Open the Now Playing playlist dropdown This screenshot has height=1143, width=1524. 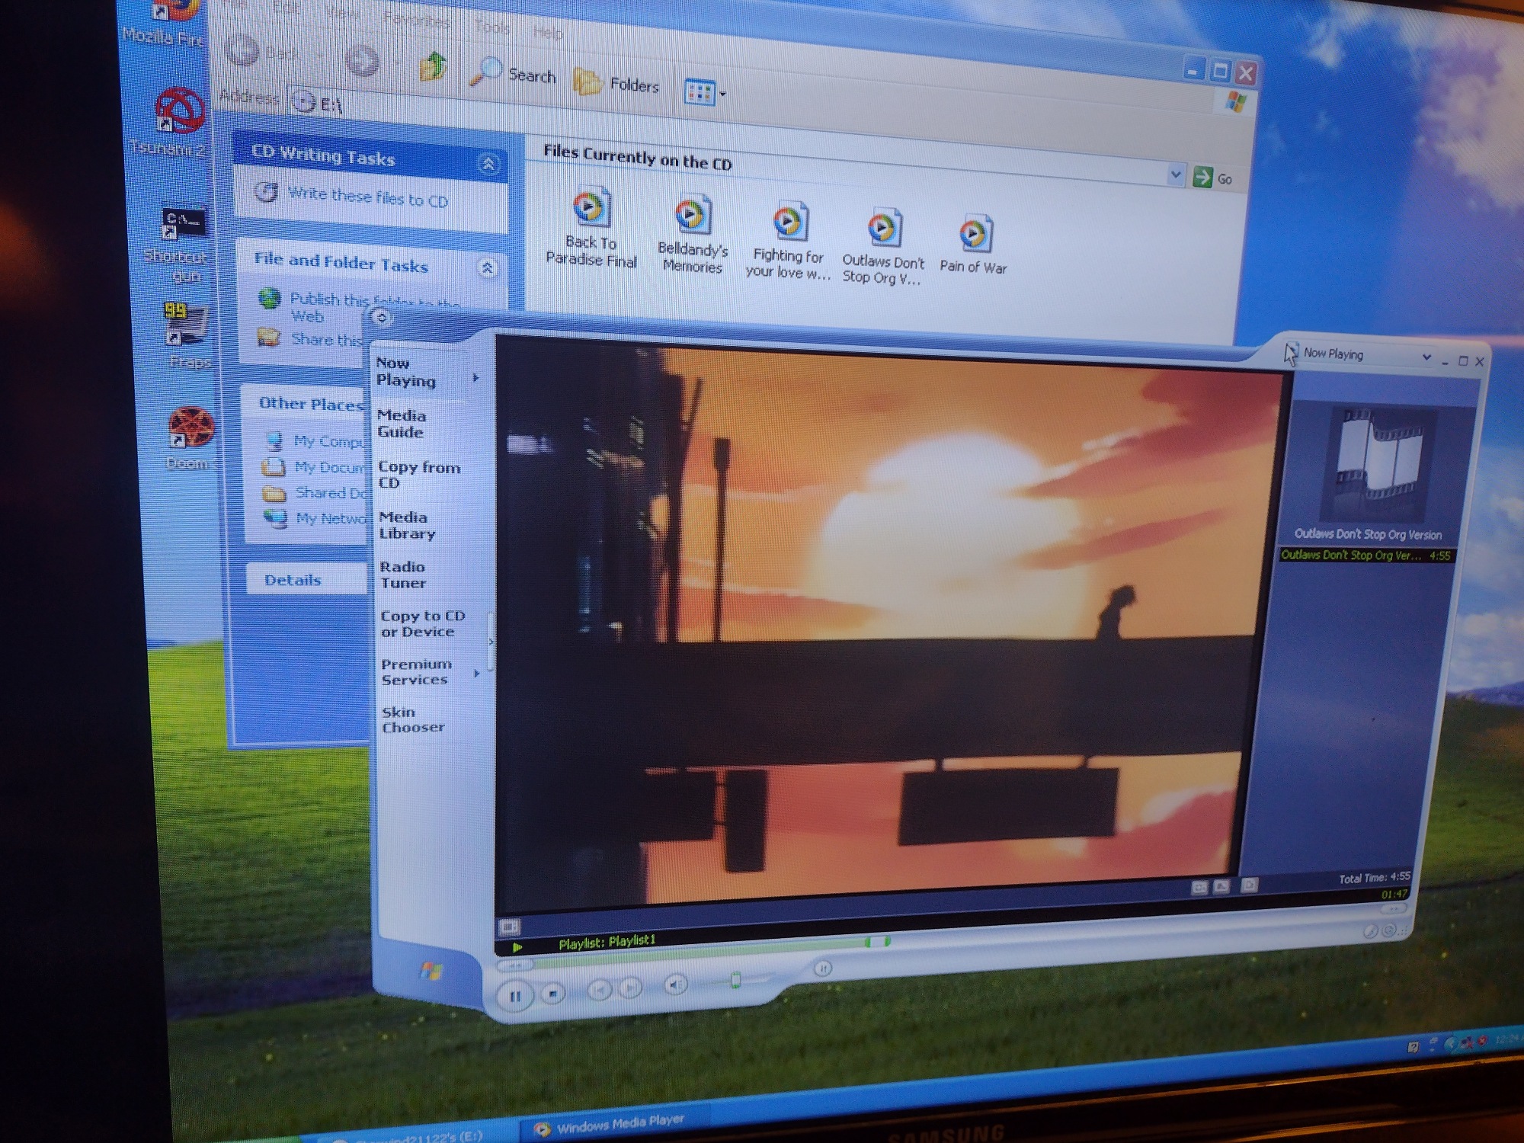(1426, 357)
